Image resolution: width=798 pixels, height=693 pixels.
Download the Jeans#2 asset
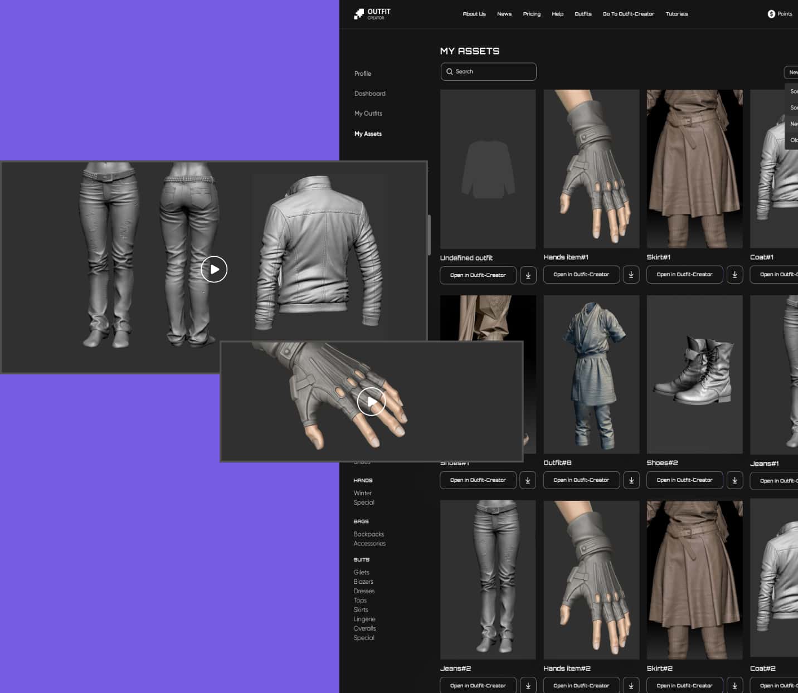(528, 686)
